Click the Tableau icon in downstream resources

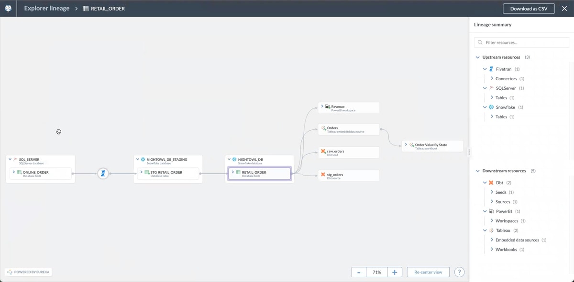coord(491,230)
